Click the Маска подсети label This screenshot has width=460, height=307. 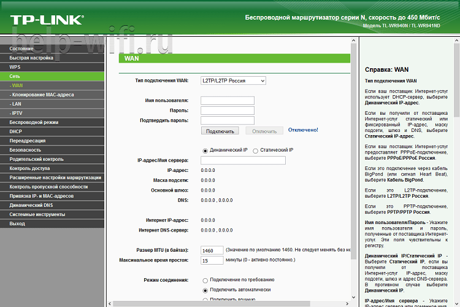pyautogui.click(x=171, y=181)
